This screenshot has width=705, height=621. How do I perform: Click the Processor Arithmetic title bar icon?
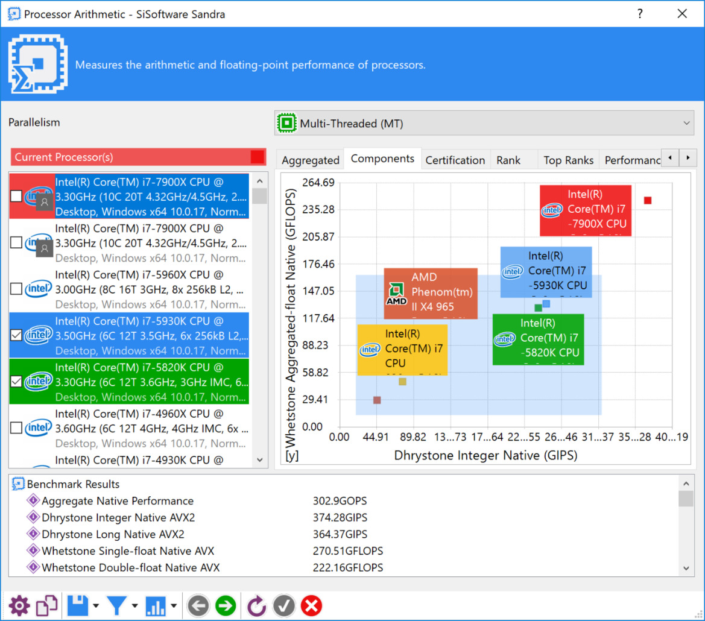coord(14,14)
